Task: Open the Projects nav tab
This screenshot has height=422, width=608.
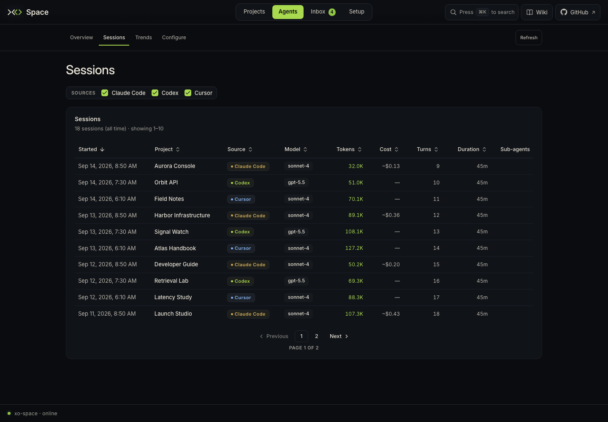Action: pyautogui.click(x=254, y=12)
